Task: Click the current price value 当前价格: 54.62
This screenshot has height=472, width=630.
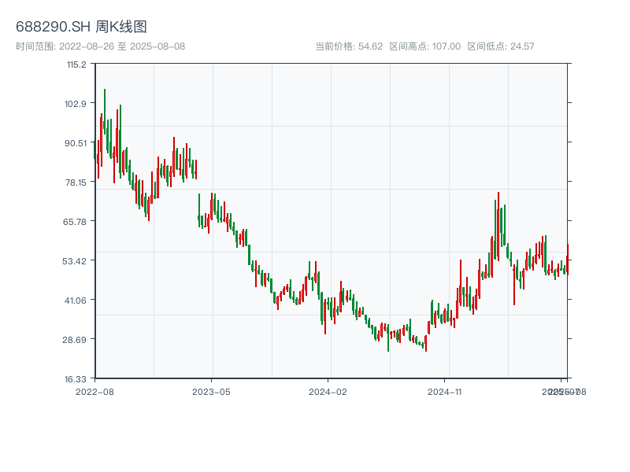Action: pyautogui.click(x=349, y=46)
